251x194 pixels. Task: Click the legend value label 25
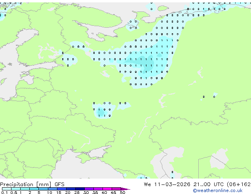pyautogui.click(x=77, y=192)
